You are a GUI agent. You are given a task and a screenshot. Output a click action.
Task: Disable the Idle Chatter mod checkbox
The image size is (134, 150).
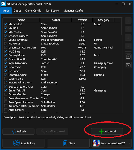(6, 32)
